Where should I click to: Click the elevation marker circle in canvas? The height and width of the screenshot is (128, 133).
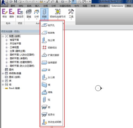tap(98, 88)
